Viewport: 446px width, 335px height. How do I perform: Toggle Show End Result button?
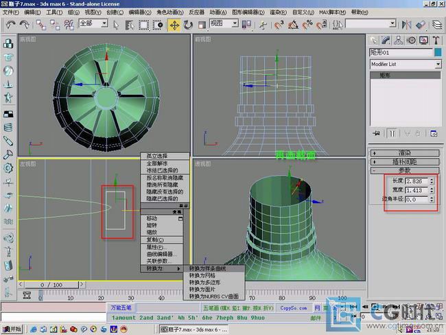coord(392,133)
